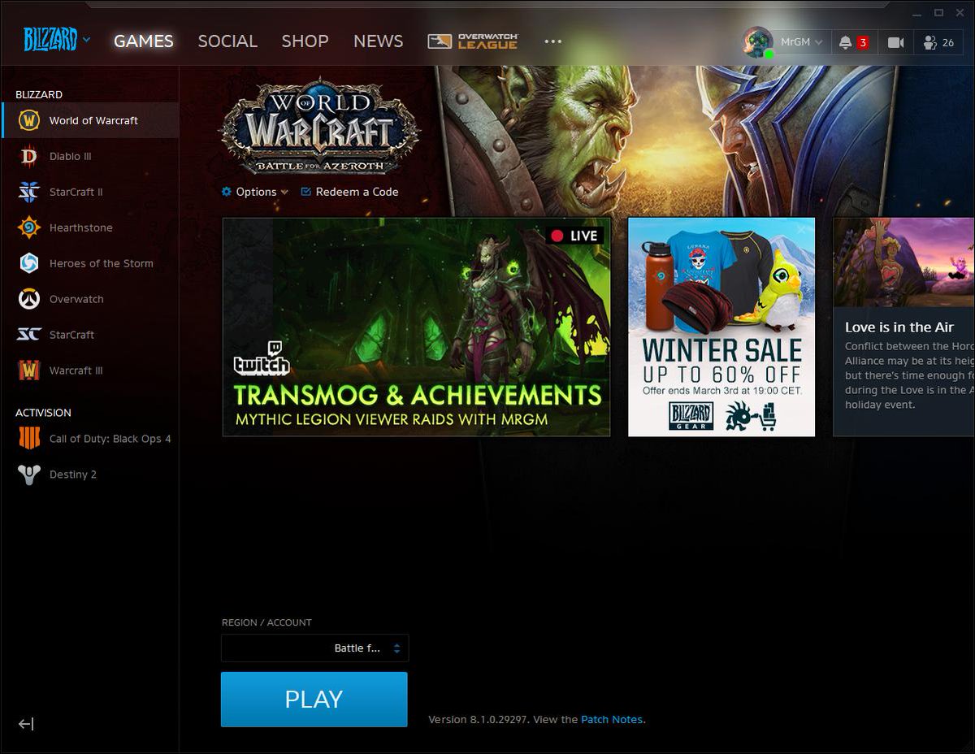This screenshot has width=975, height=754.
Task: Select the Hearthstone text label
Action: [81, 227]
